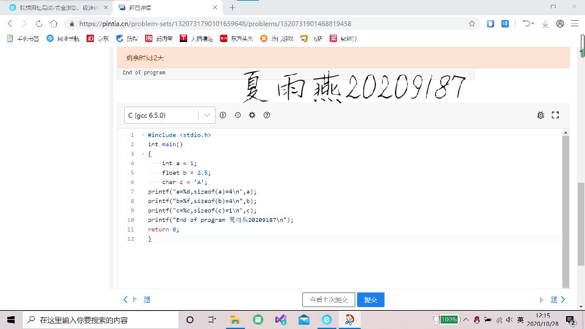Close the second browser tab
The width and height of the screenshot is (585, 329).
tap(215, 7)
